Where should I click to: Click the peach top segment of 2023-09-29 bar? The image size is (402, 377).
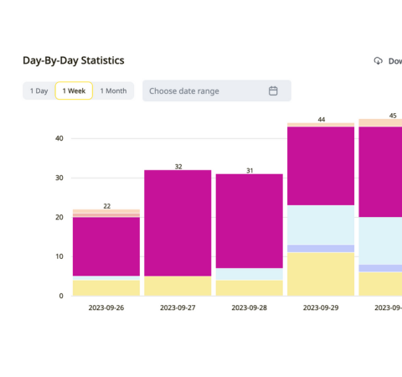321,125
